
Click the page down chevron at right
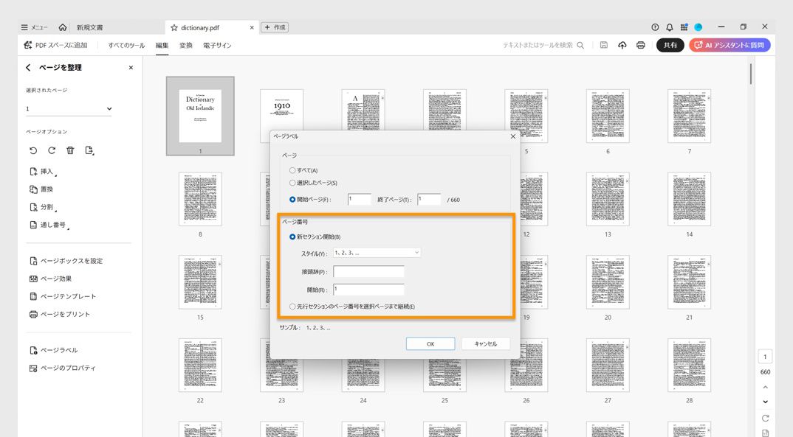pyautogui.click(x=765, y=402)
